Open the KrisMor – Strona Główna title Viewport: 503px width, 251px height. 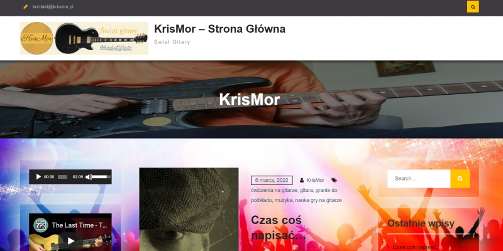pyautogui.click(x=219, y=29)
